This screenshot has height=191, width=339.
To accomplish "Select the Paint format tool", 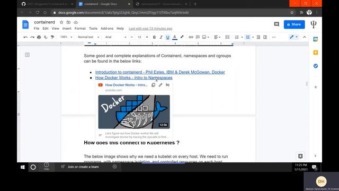I will (52, 37).
